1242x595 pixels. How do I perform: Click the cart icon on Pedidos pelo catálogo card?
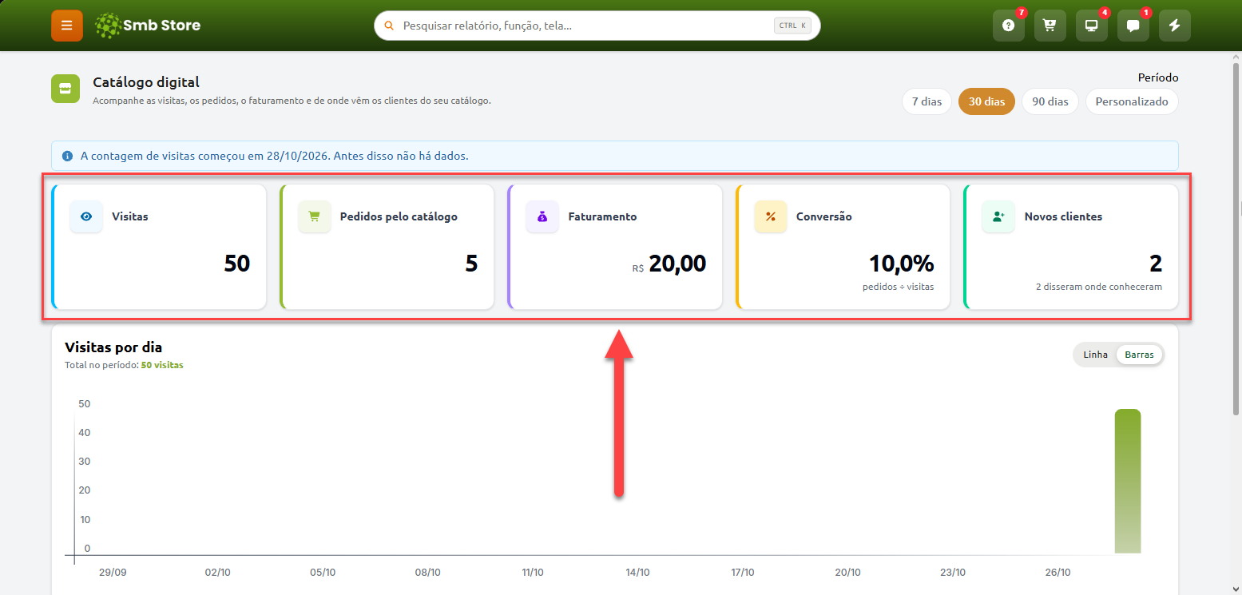(315, 216)
